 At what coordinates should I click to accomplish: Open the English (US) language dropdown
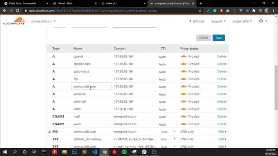242,21
